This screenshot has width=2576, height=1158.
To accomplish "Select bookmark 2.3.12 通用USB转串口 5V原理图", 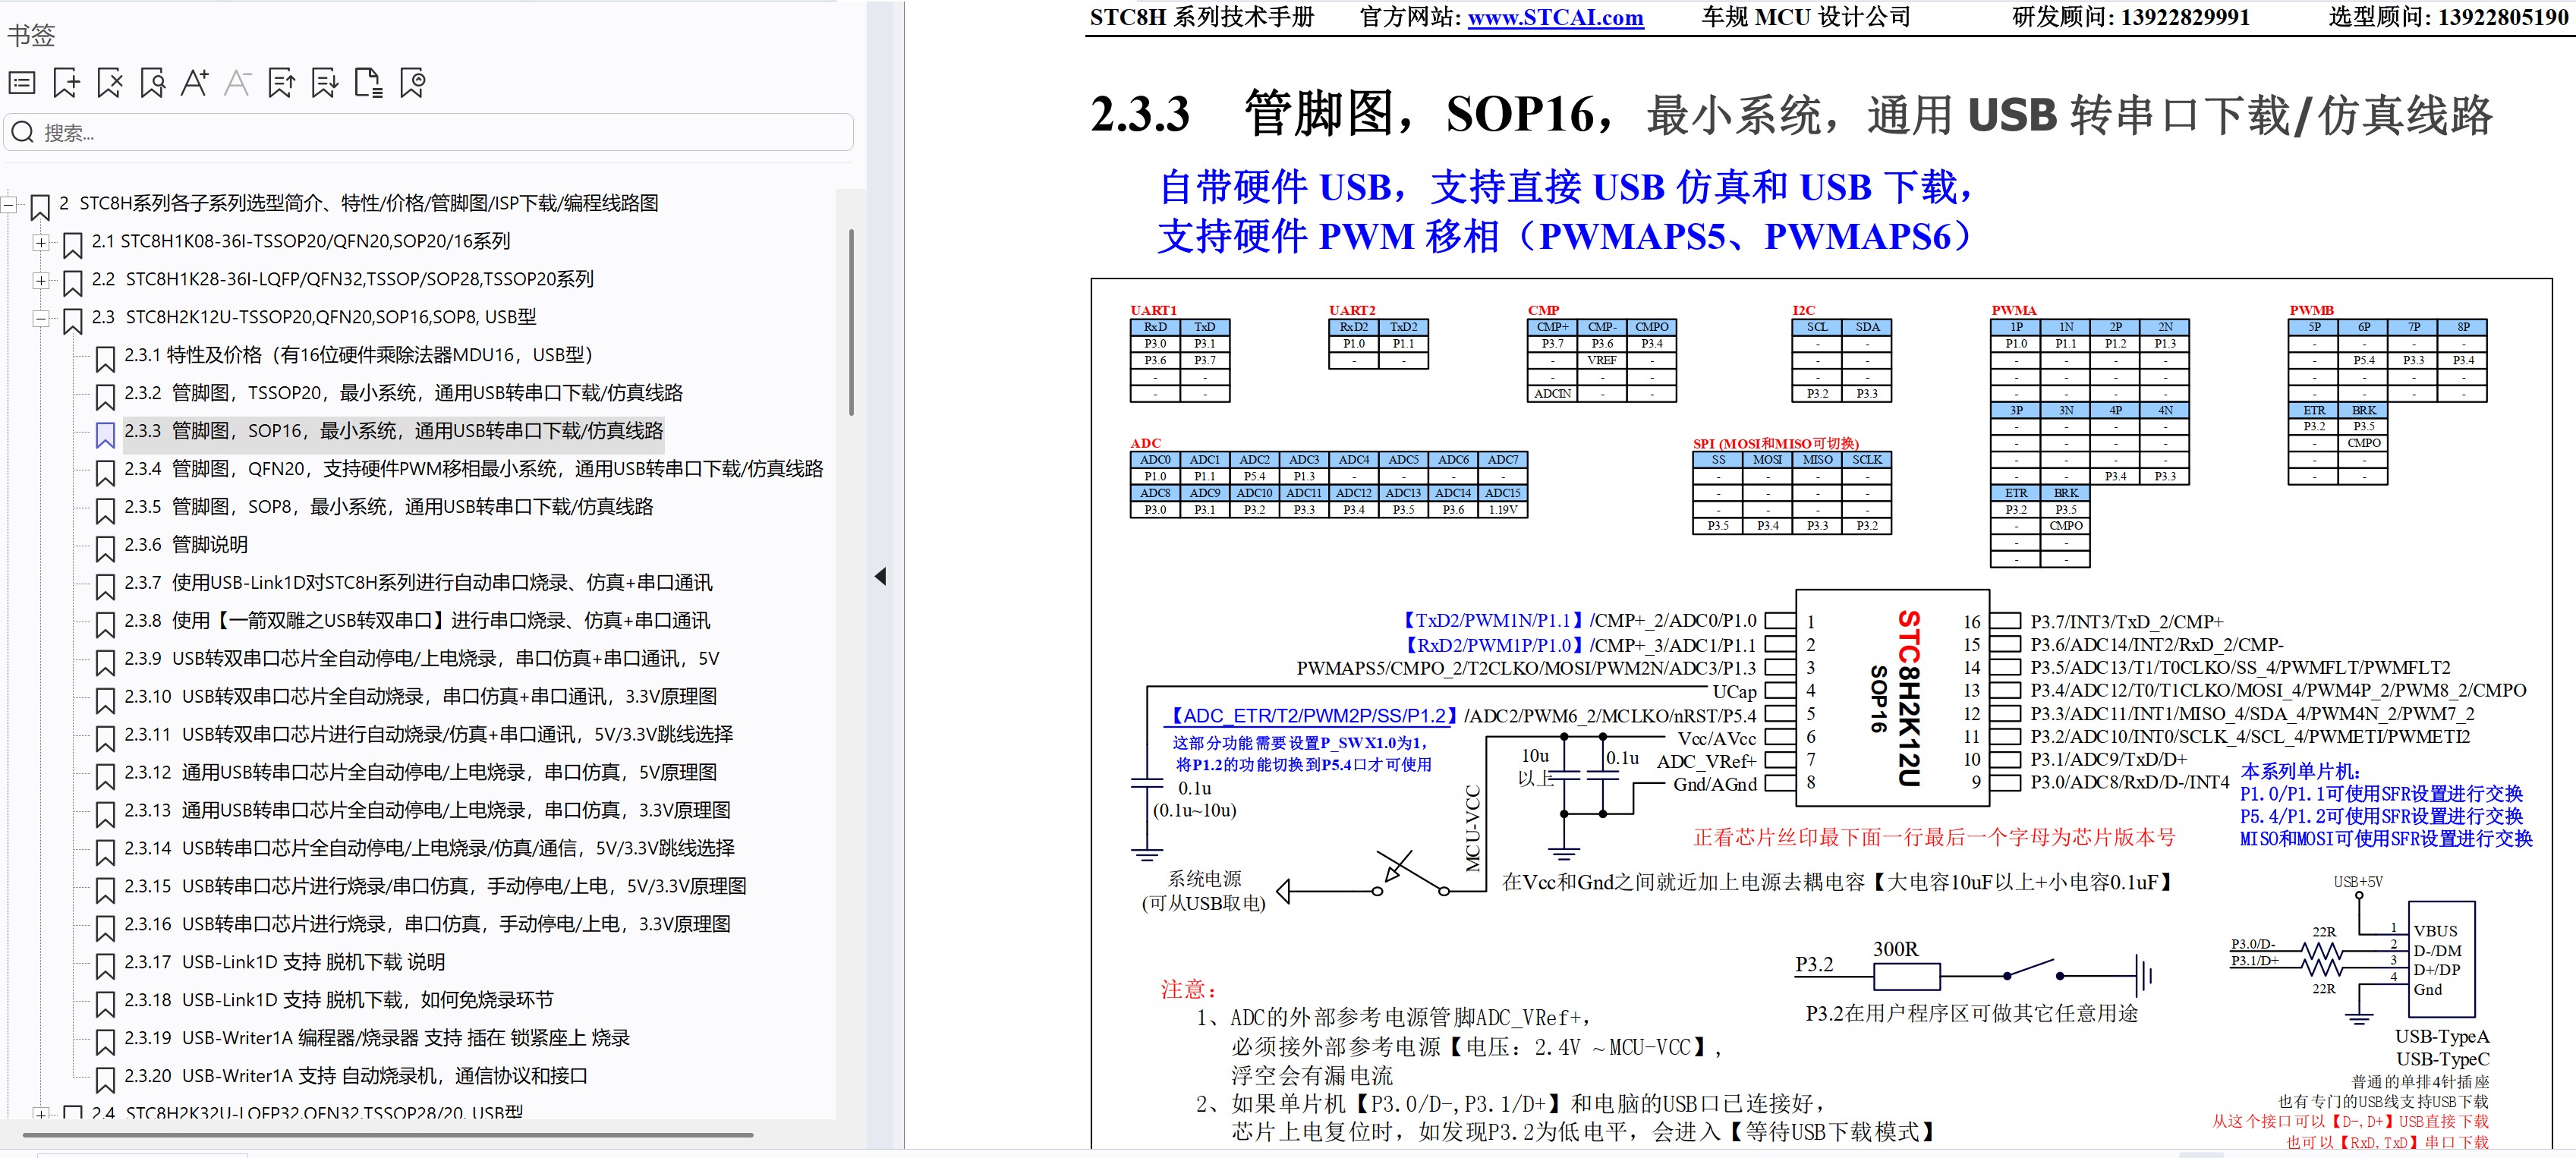I will pyautogui.click(x=420, y=773).
